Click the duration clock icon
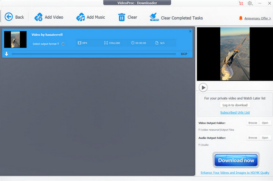Screen dimensions: 273x181 (133, 43)
